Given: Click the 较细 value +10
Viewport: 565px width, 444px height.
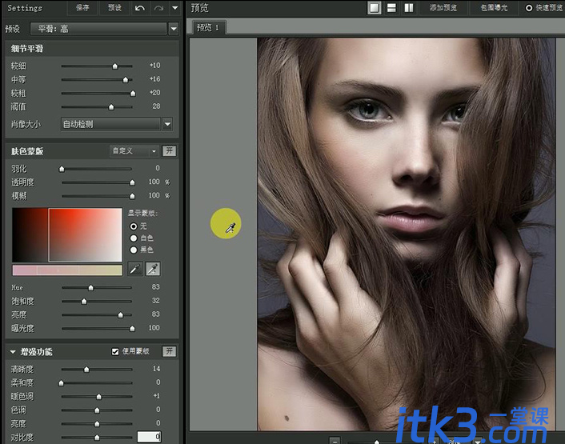Looking at the screenshot, I should click(155, 66).
